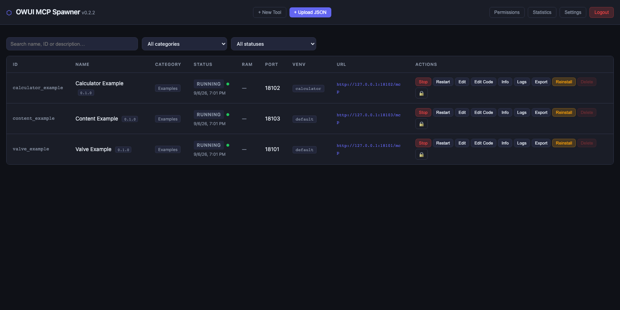Click Edit for valve_example
This screenshot has height=310, width=620.
pos(462,143)
